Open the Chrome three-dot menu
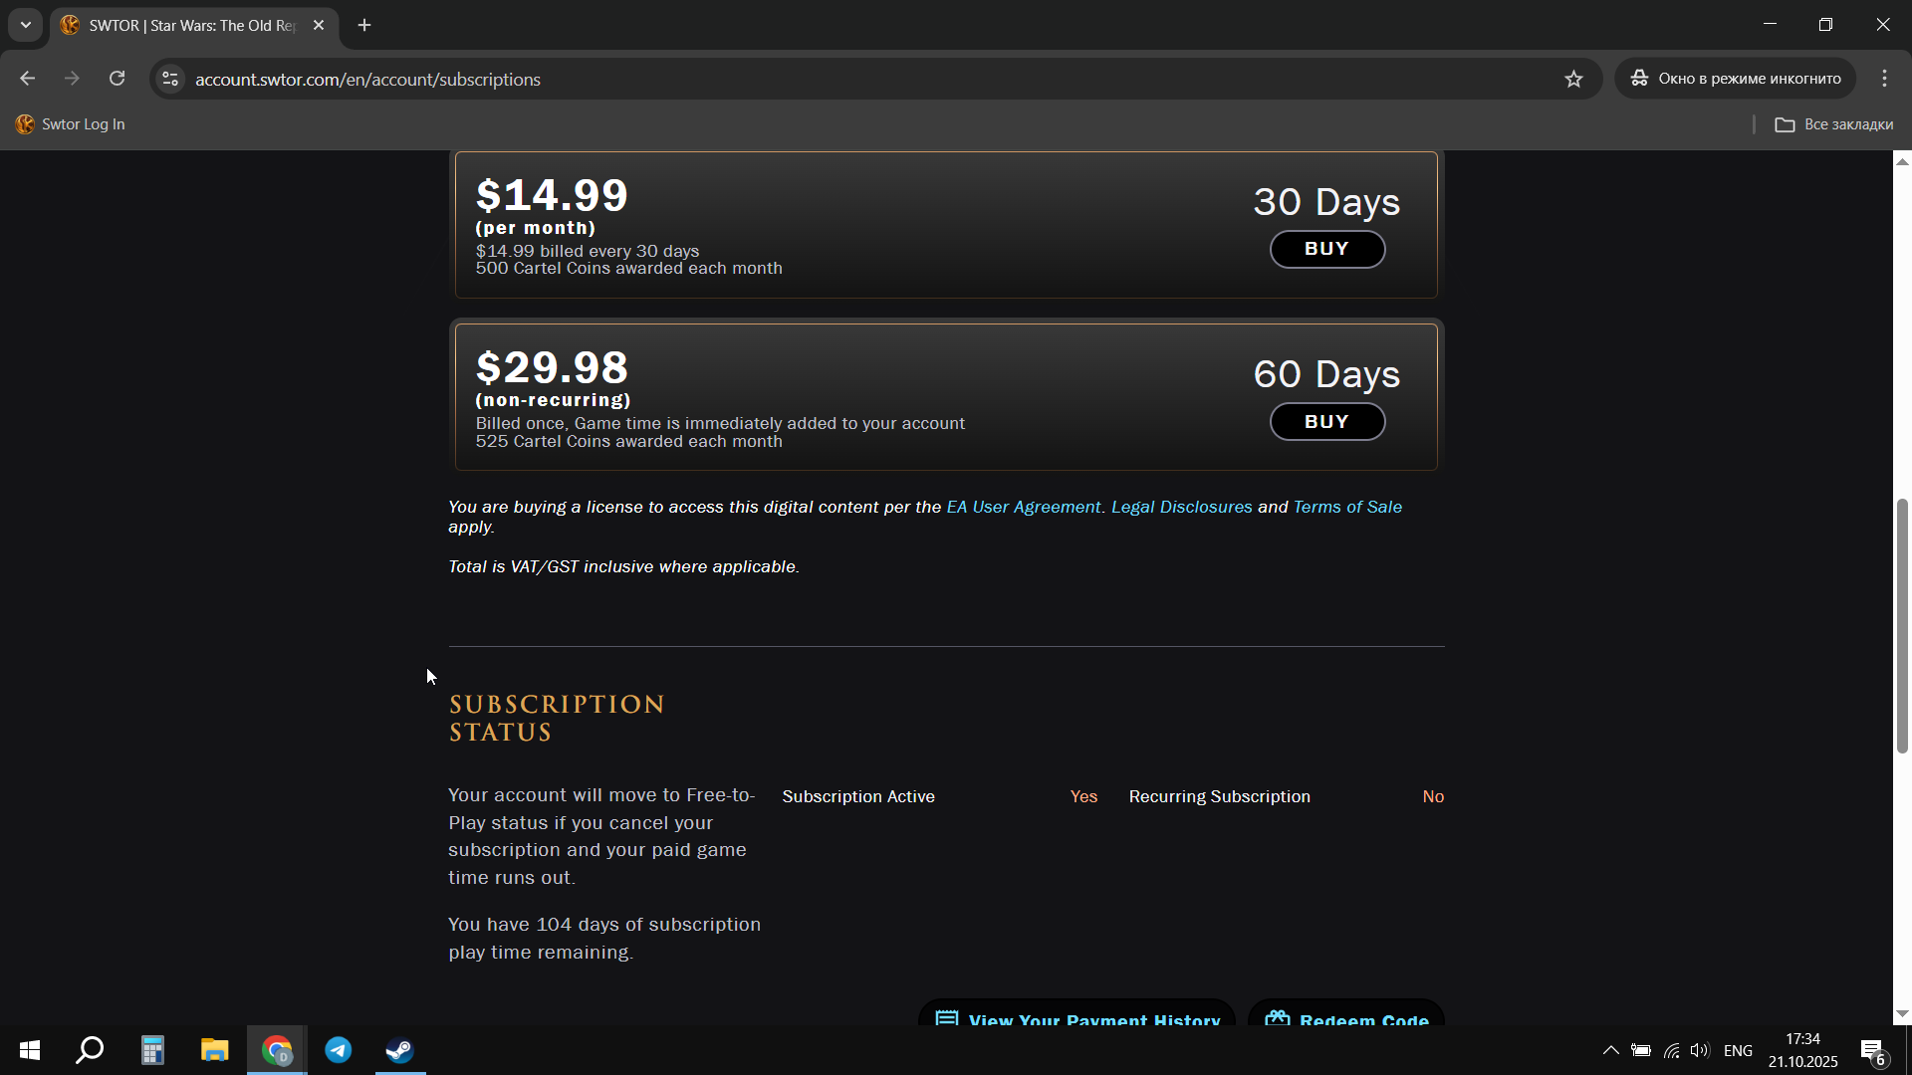1912x1075 pixels. coord(1884,79)
